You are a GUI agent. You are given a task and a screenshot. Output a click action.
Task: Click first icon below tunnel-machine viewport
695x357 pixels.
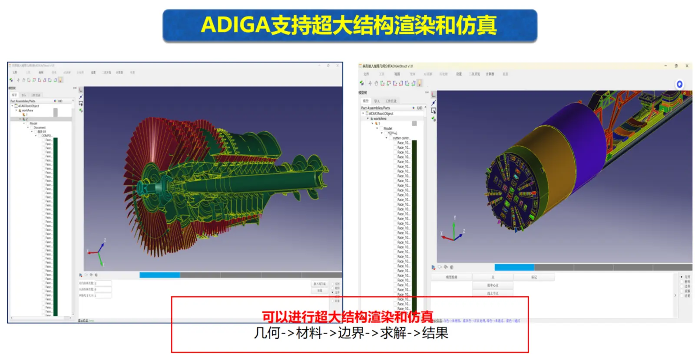[433, 267]
